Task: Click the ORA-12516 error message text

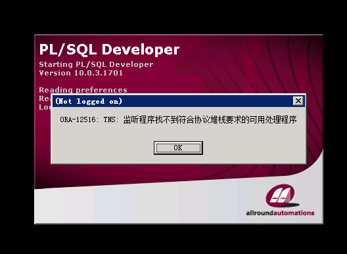Action: coord(178,119)
